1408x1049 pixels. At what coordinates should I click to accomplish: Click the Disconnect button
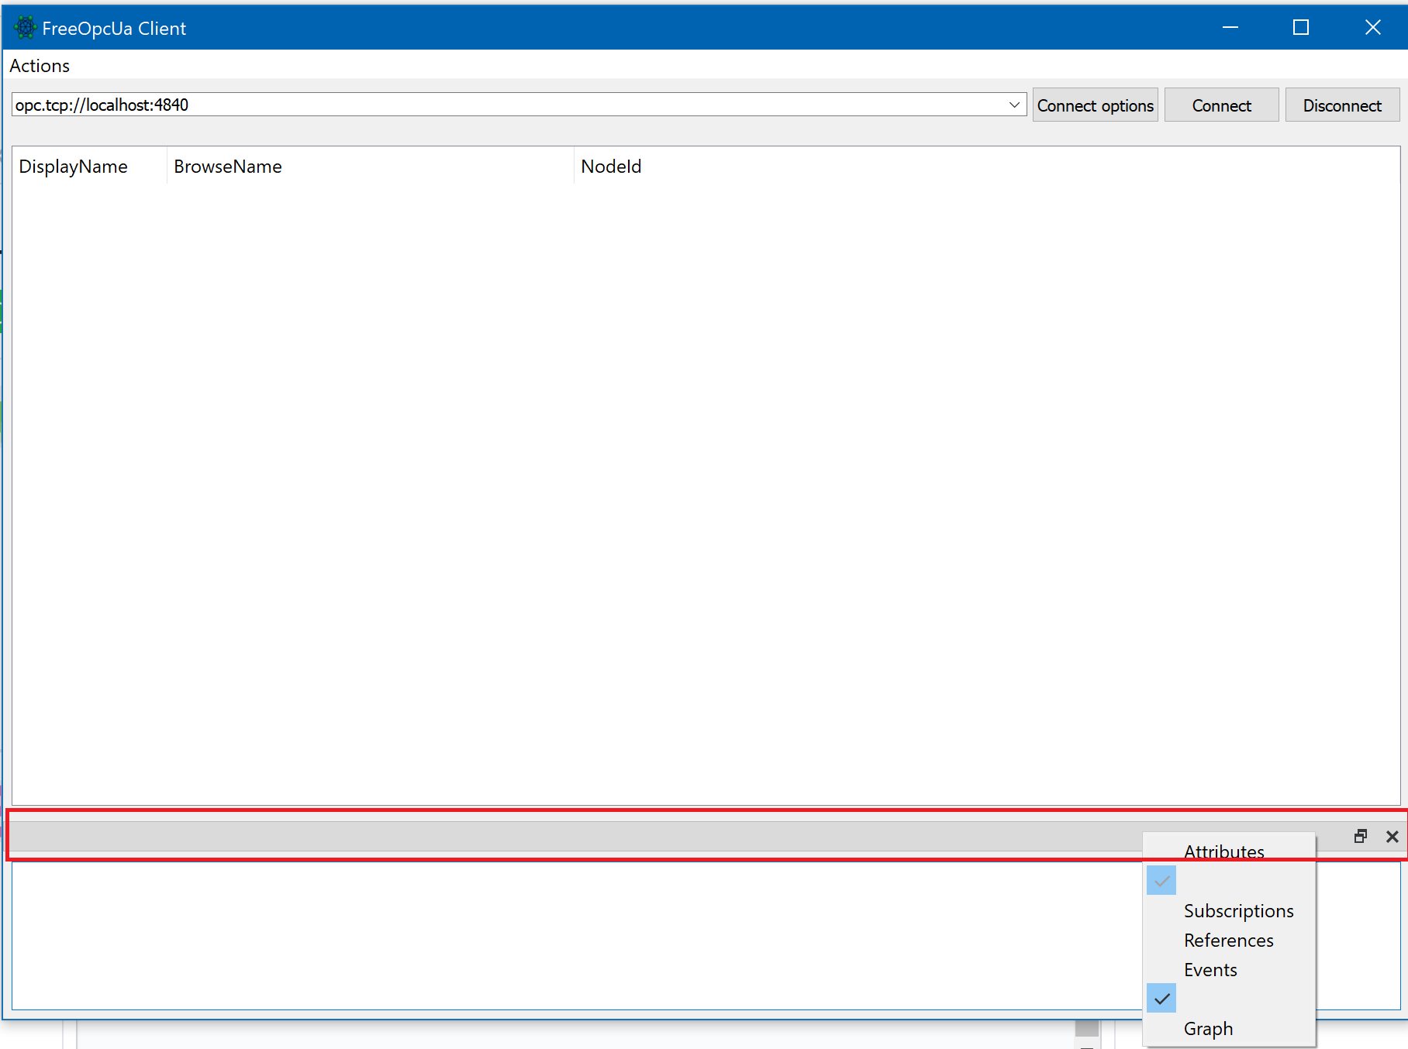tap(1342, 105)
